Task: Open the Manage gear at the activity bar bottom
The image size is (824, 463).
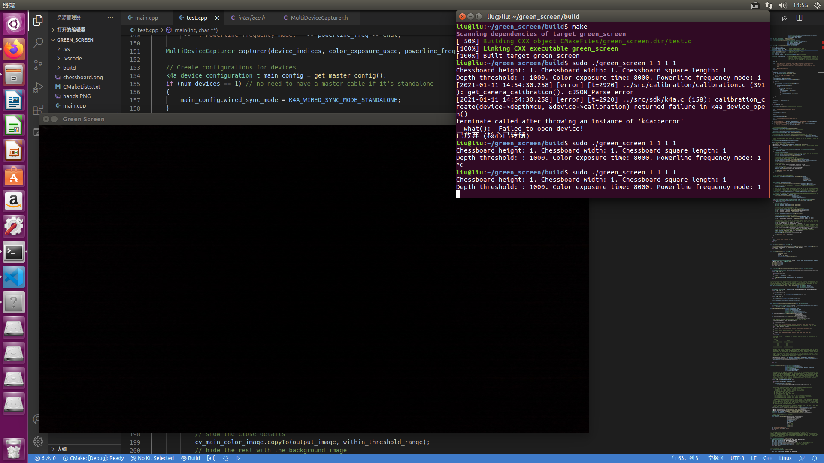Action: click(x=38, y=441)
